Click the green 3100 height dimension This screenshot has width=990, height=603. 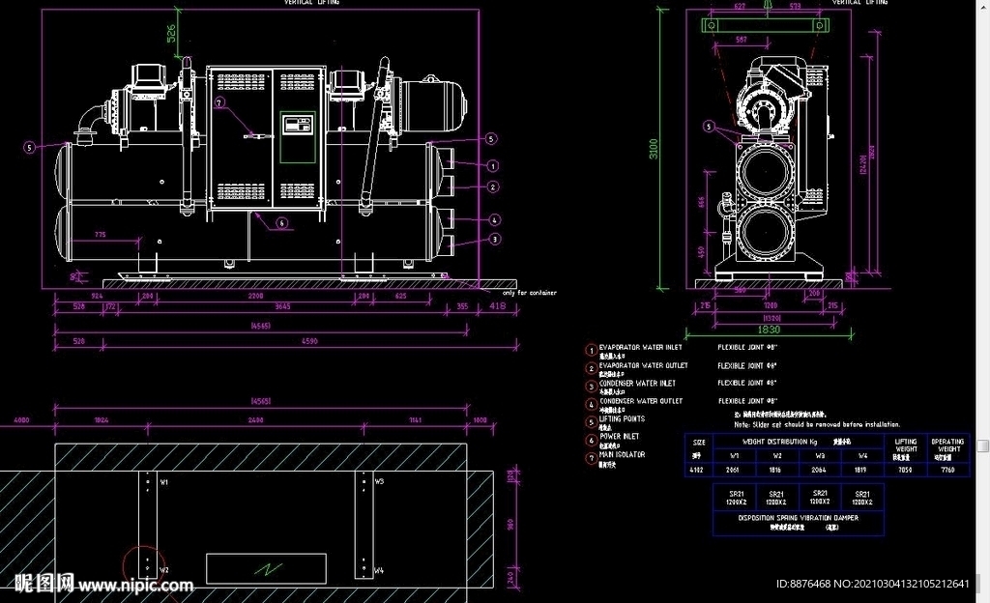coord(654,149)
